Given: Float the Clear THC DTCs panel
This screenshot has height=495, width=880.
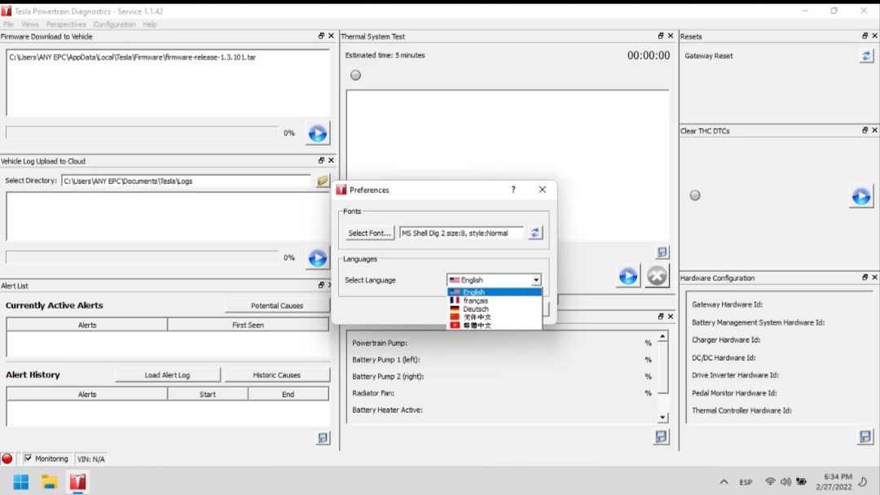Looking at the screenshot, I should 865,130.
